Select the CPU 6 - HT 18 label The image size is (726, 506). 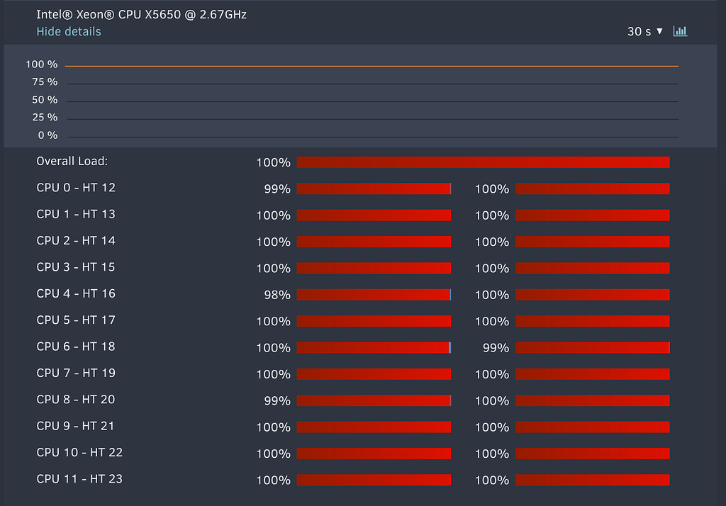pyautogui.click(x=76, y=347)
